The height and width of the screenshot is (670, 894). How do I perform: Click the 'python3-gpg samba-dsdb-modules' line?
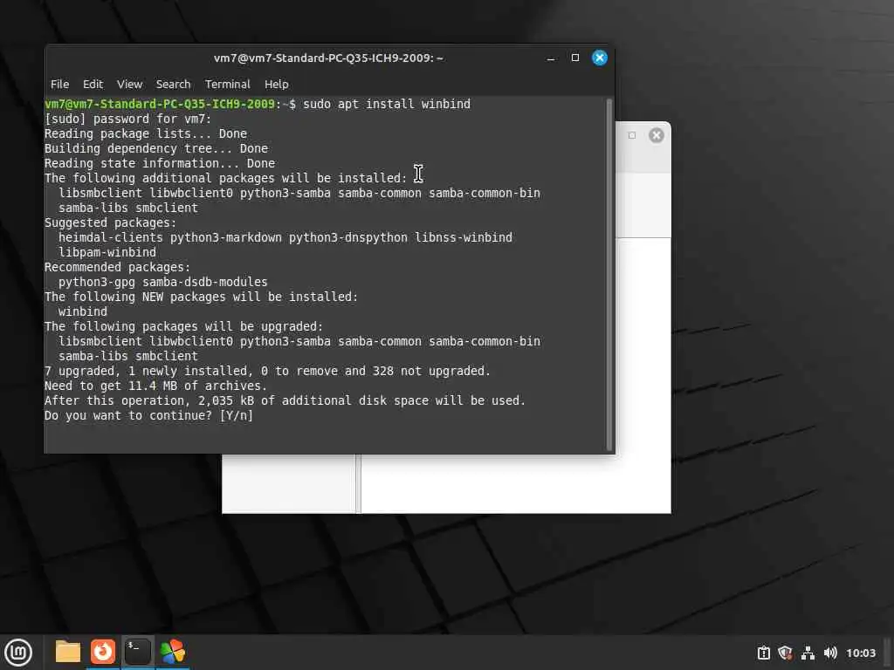pos(163,282)
